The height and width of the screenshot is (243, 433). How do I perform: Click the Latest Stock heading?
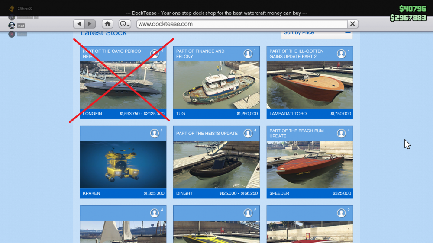pyautogui.click(x=103, y=33)
